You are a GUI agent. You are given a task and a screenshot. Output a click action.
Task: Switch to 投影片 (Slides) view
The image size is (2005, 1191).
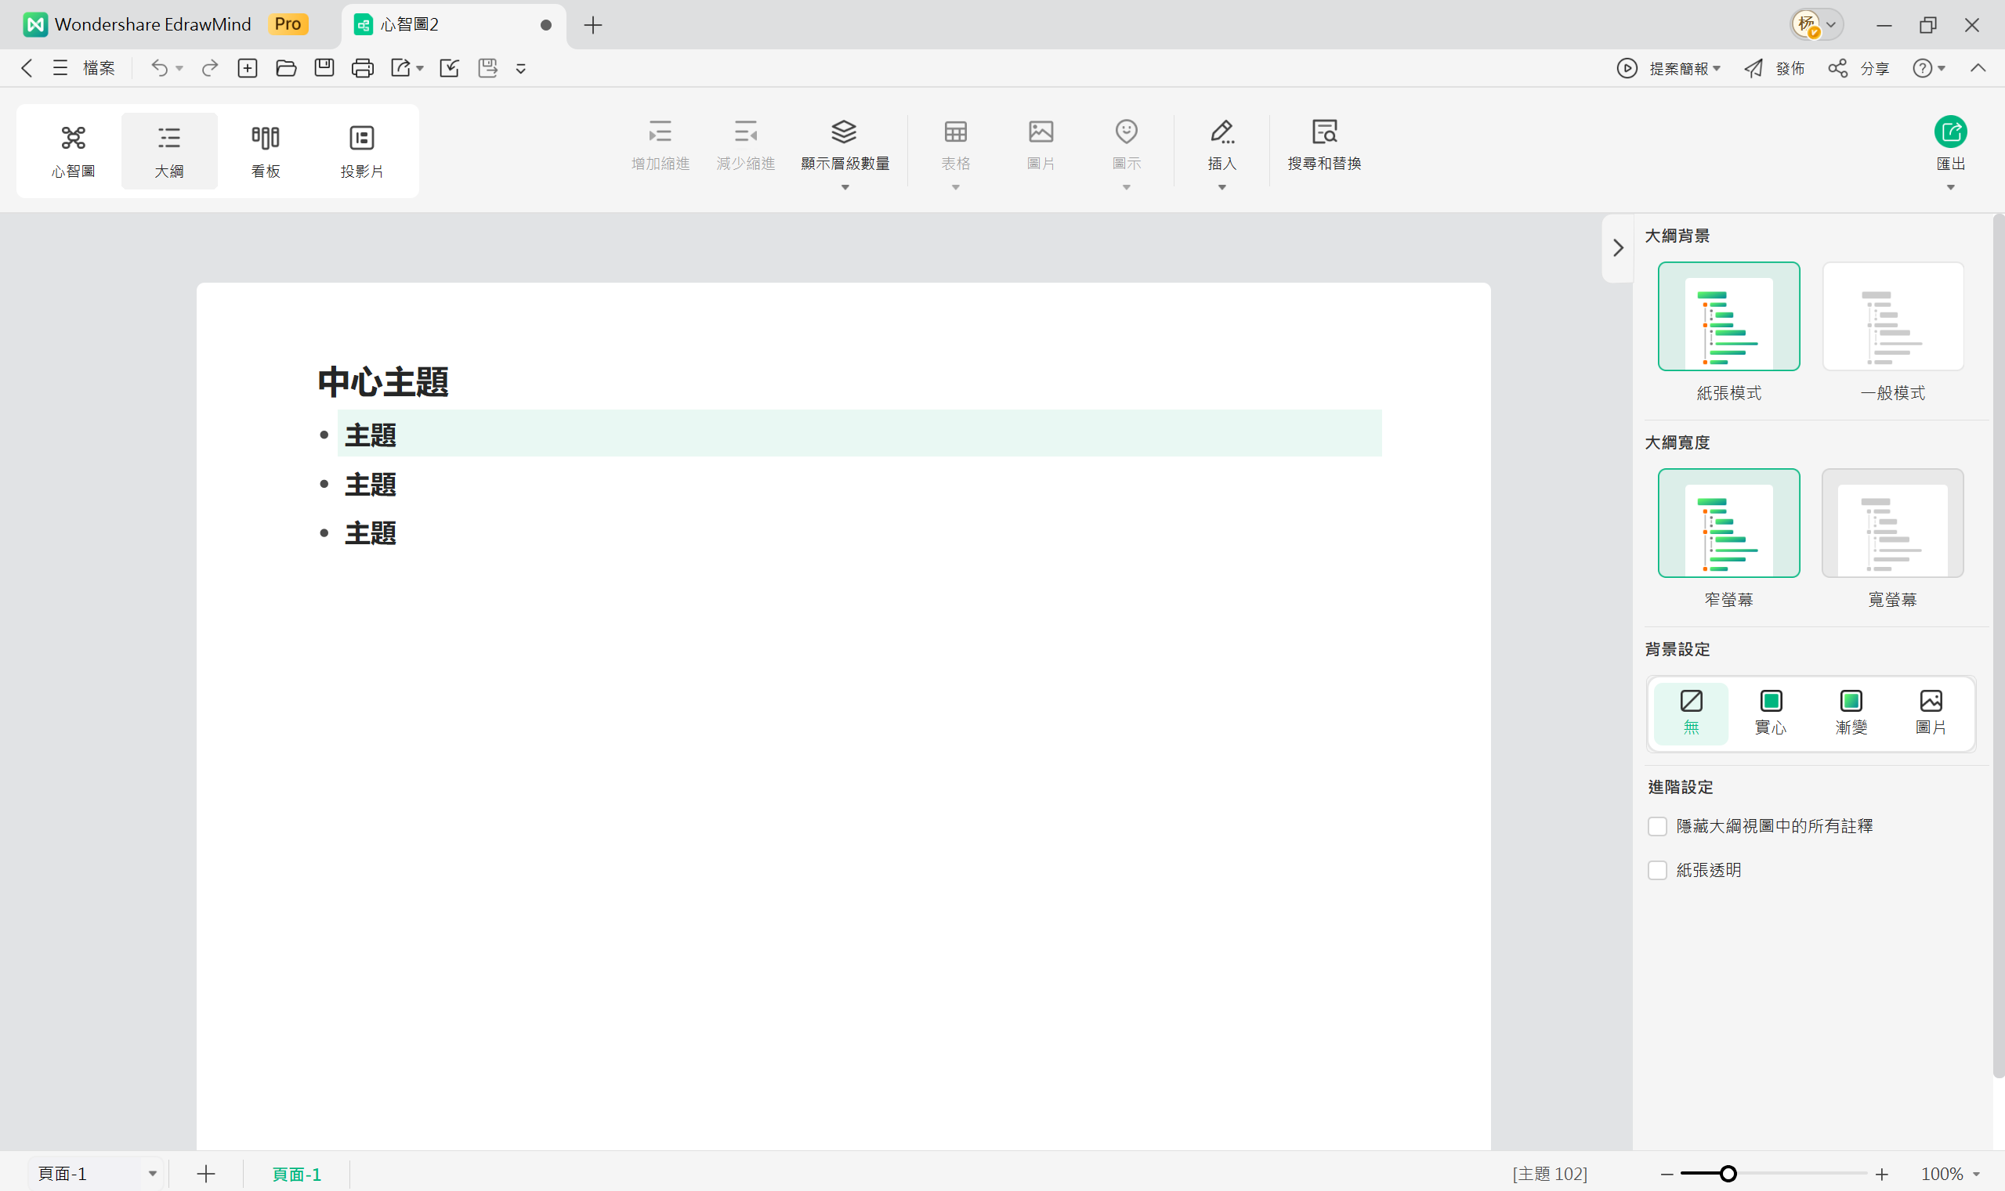tap(362, 150)
